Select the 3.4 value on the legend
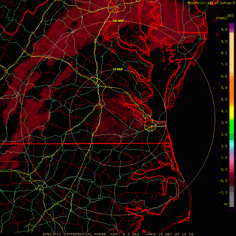 (x=224, y=123)
